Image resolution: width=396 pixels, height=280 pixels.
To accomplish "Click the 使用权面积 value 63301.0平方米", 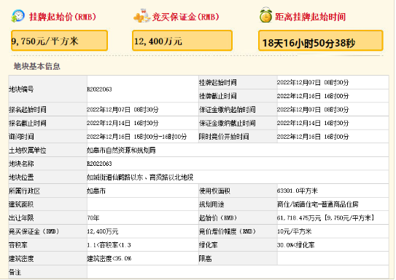I will point(297,191).
